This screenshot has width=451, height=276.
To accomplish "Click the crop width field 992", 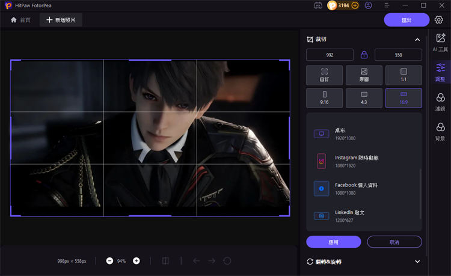I will pos(330,55).
